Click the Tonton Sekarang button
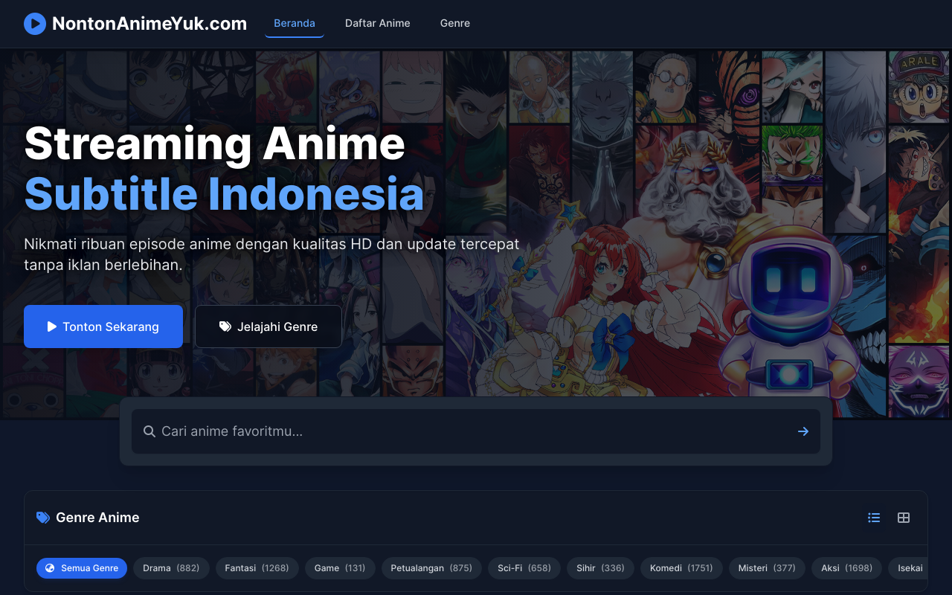 tap(103, 327)
